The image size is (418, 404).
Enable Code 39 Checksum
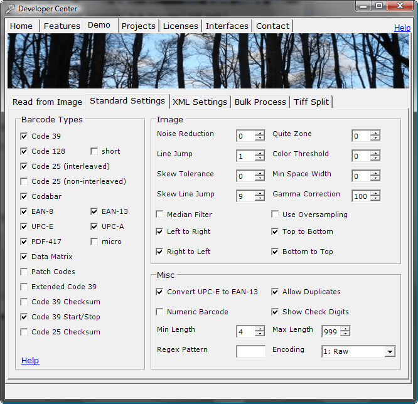pos(24,302)
